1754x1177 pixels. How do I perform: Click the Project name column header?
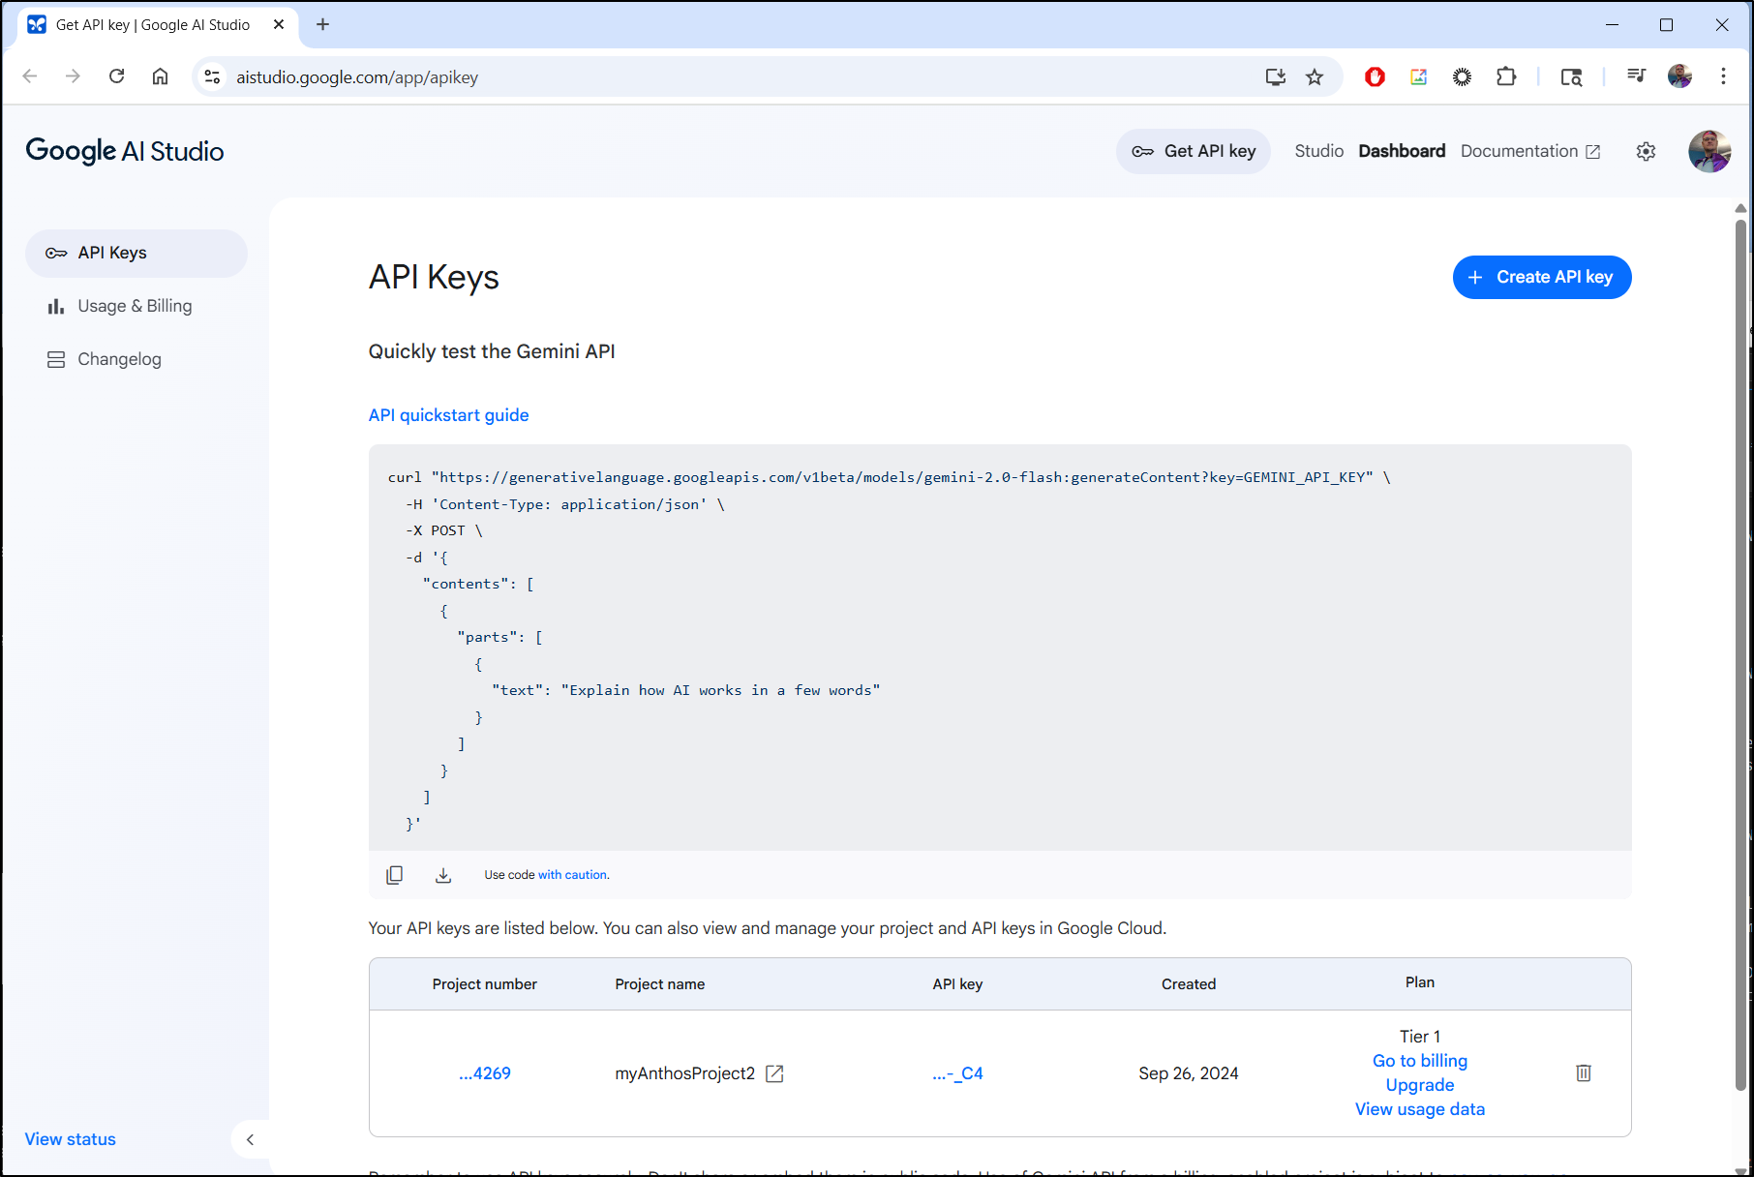point(660,984)
